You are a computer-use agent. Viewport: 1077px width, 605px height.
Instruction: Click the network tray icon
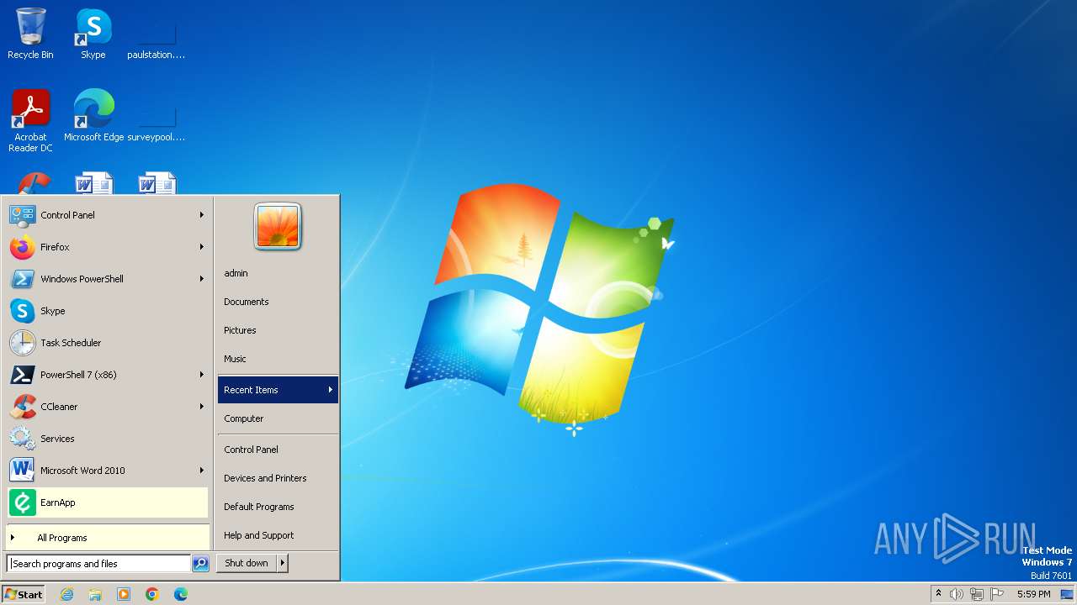pos(977,594)
